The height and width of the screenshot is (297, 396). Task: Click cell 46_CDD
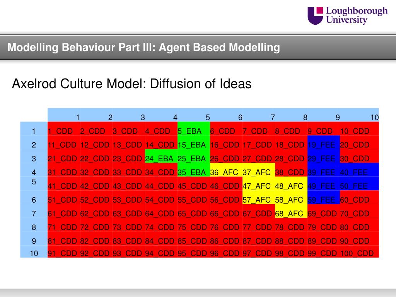coord(226,183)
